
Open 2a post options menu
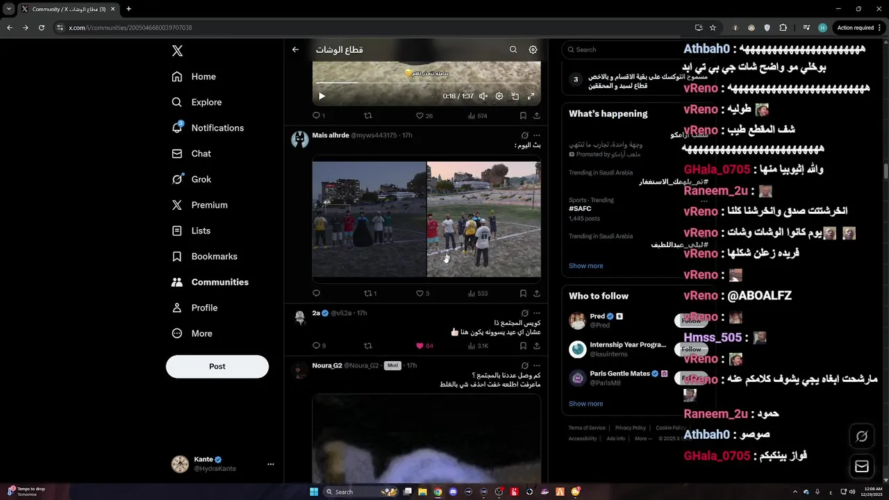tap(537, 313)
